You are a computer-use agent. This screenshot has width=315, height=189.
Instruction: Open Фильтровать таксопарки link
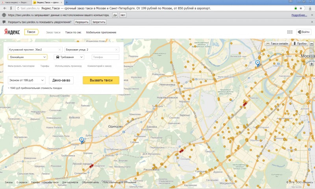pos(21,66)
